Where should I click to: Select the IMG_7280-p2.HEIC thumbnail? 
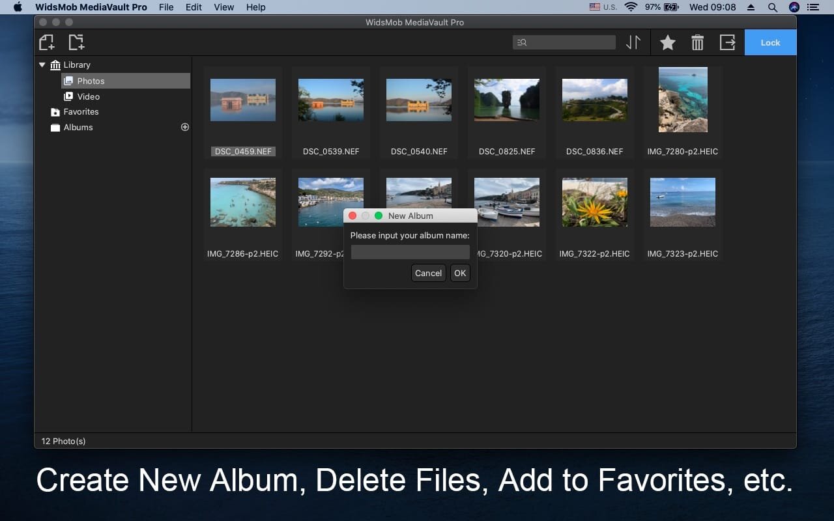(x=683, y=100)
